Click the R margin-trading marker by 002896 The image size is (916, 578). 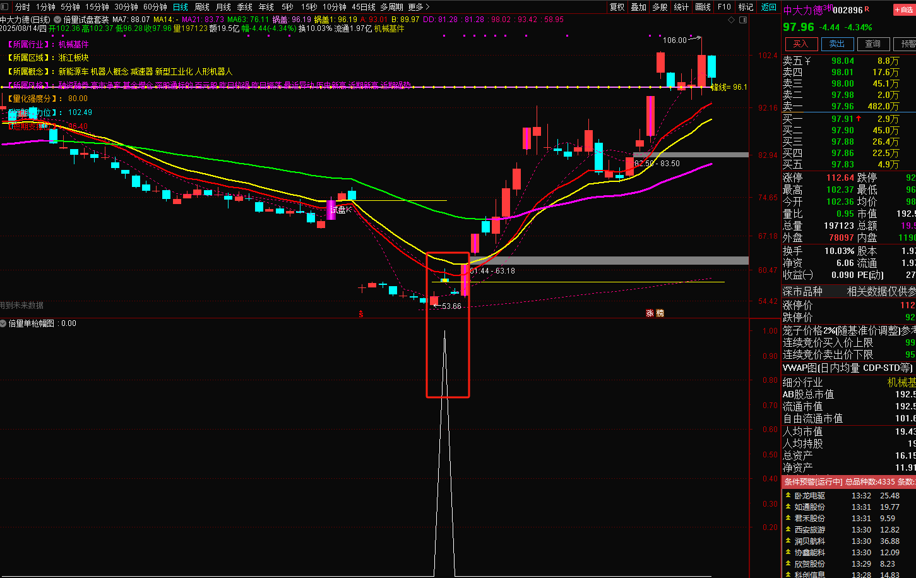pyautogui.click(x=867, y=9)
